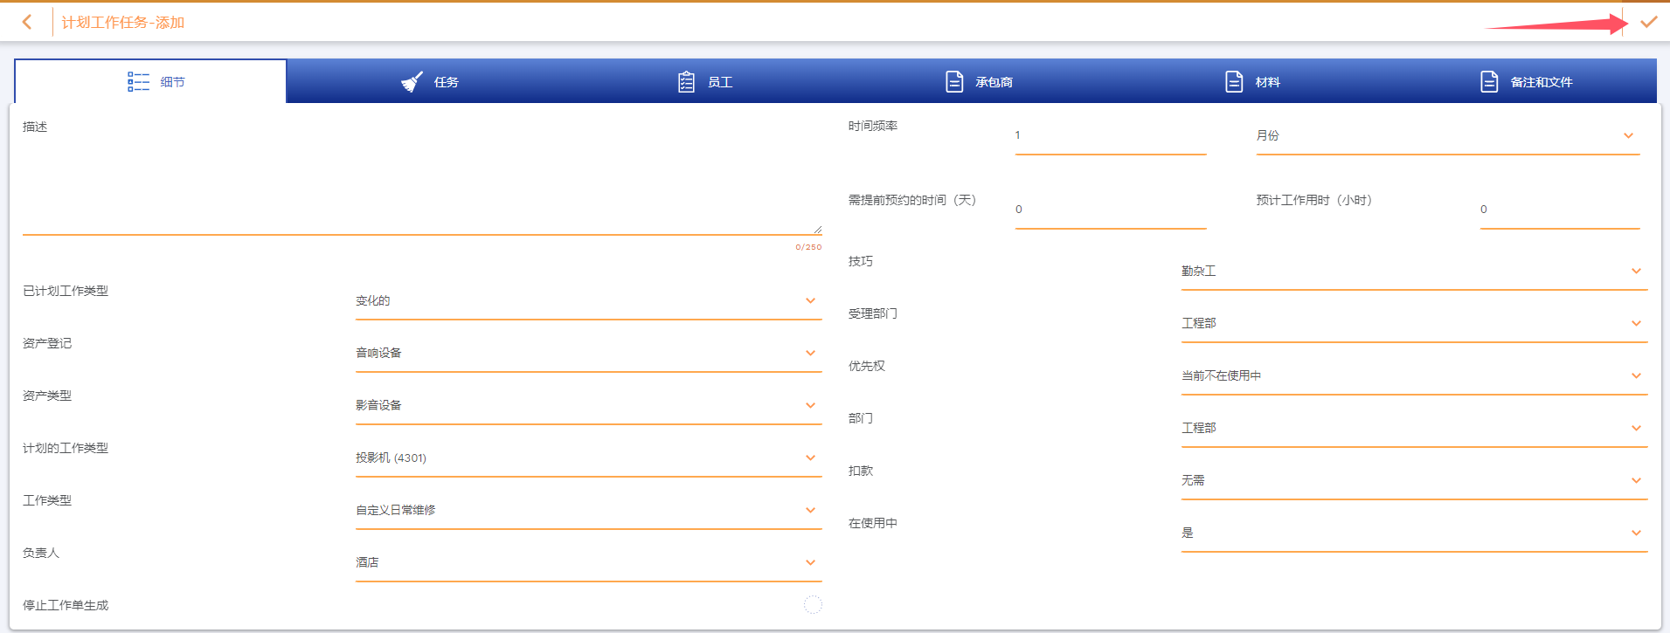Expand the 负责人 dropdown showing 酒店

pos(588,563)
